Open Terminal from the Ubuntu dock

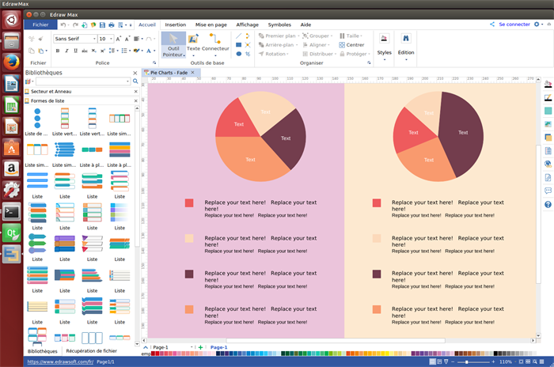[x=11, y=212]
